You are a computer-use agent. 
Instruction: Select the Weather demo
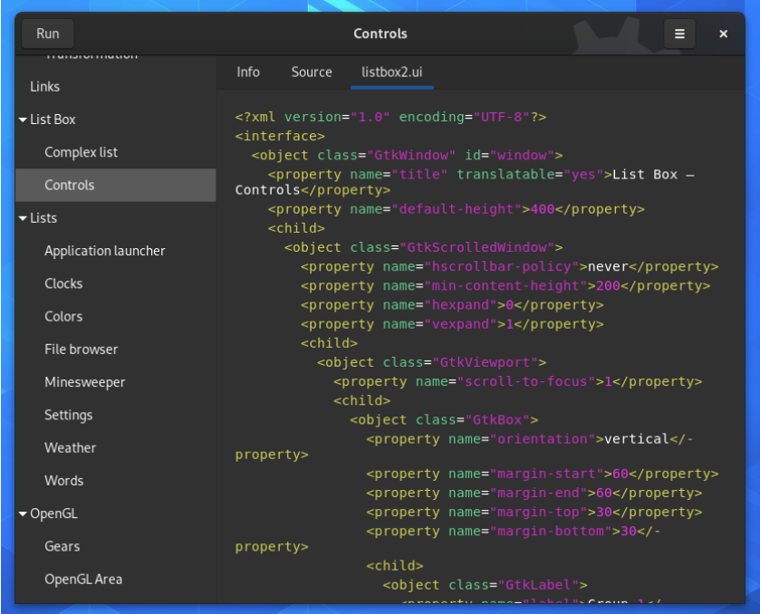coord(70,447)
